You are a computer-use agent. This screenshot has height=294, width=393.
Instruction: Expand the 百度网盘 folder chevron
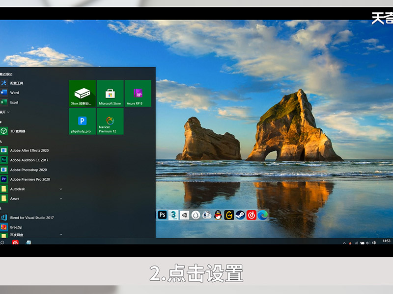[x=60, y=235]
